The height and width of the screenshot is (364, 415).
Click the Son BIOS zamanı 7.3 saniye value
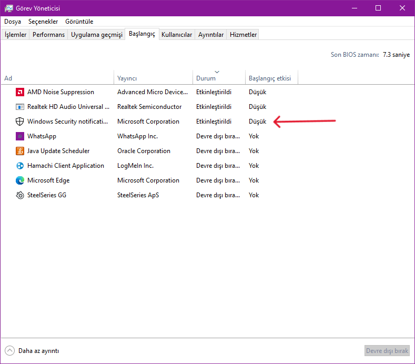(x=396, y=55)
